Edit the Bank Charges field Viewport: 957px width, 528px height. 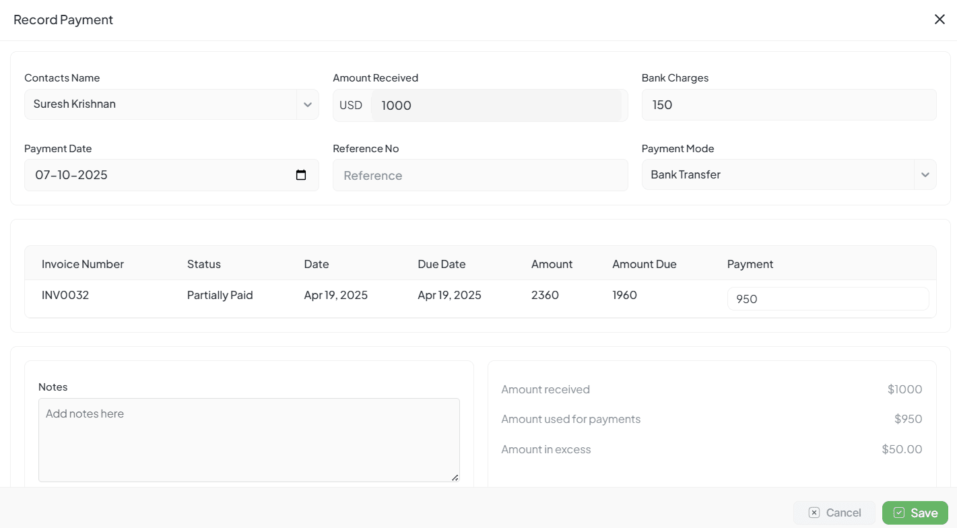click(788, 105)
